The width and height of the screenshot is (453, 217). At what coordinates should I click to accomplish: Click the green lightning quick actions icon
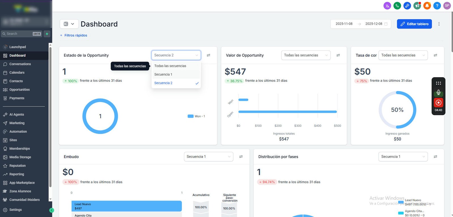pos(47,34)
